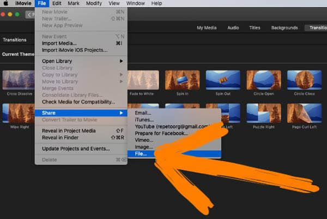Choose Reveal in Project Media
Viewport: 327px width, 219px height.
tap(81, 131)
